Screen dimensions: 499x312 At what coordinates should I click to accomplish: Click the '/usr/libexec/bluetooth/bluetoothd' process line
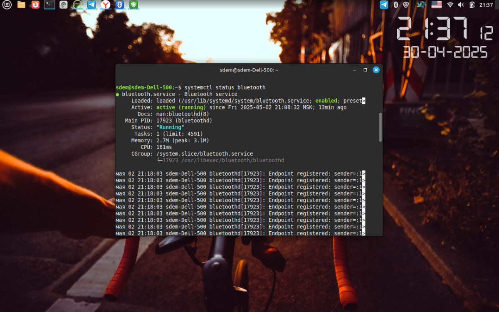click(232, 161)
